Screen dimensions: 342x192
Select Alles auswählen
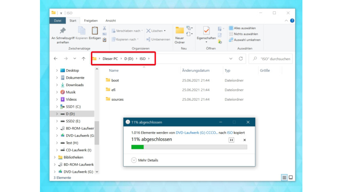click(x=242, y=28)
